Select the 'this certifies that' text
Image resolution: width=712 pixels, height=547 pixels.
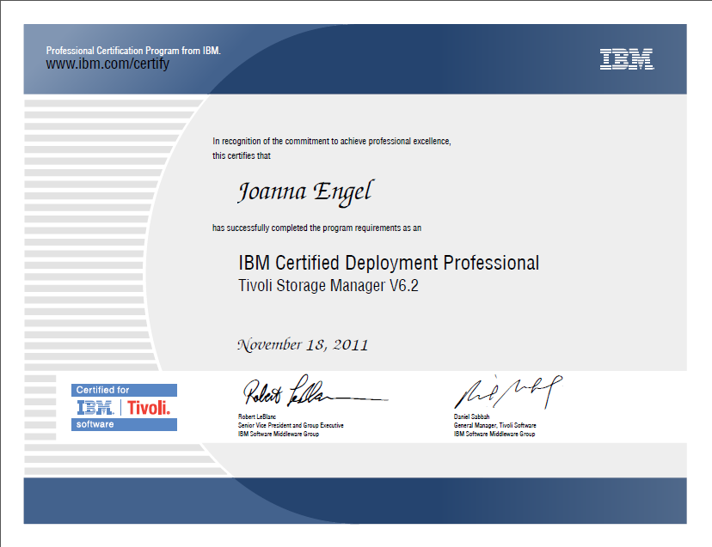[242, 155]
